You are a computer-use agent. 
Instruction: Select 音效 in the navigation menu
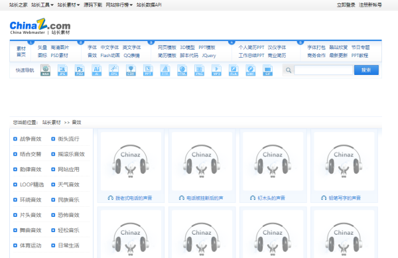[x=92, y=55]
